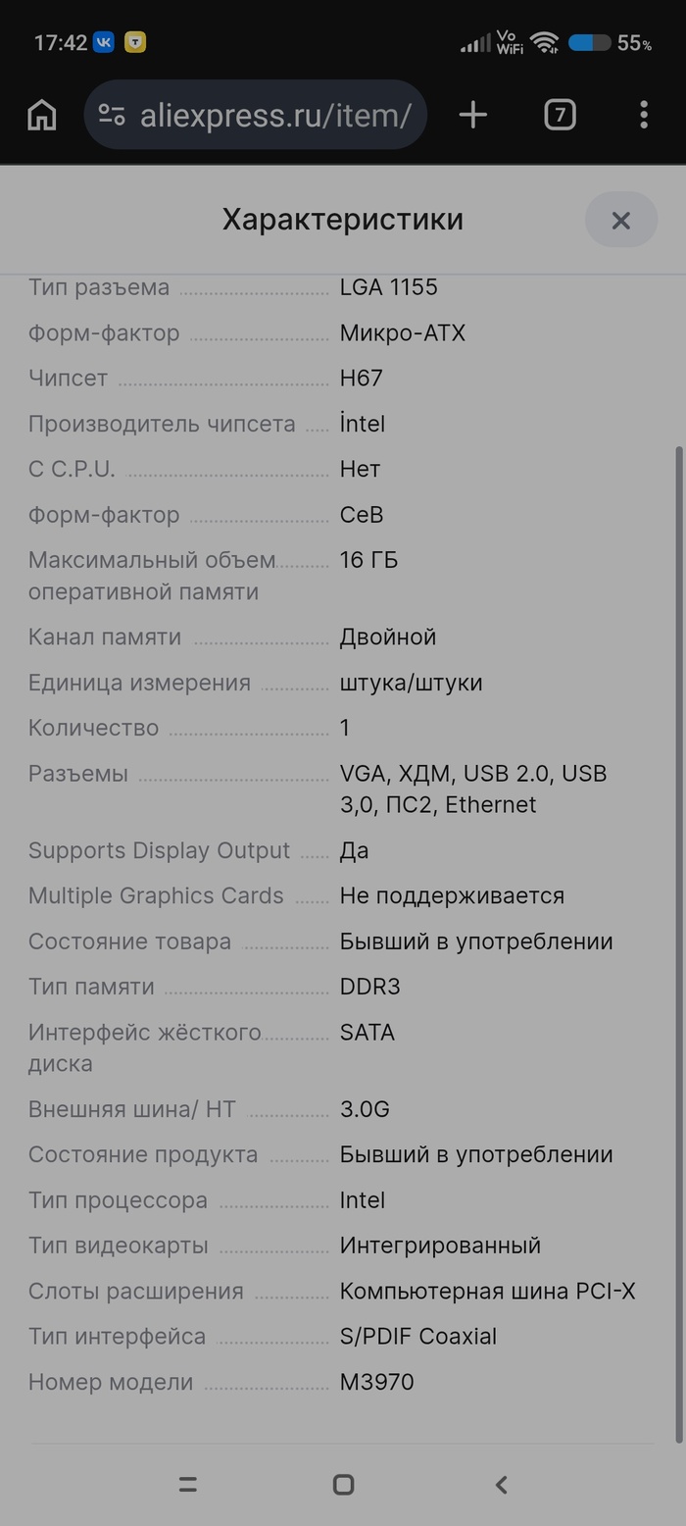The image size is (686, 1526).
Task: Tap the Android recent apps button
Action: pos(188,1485)
